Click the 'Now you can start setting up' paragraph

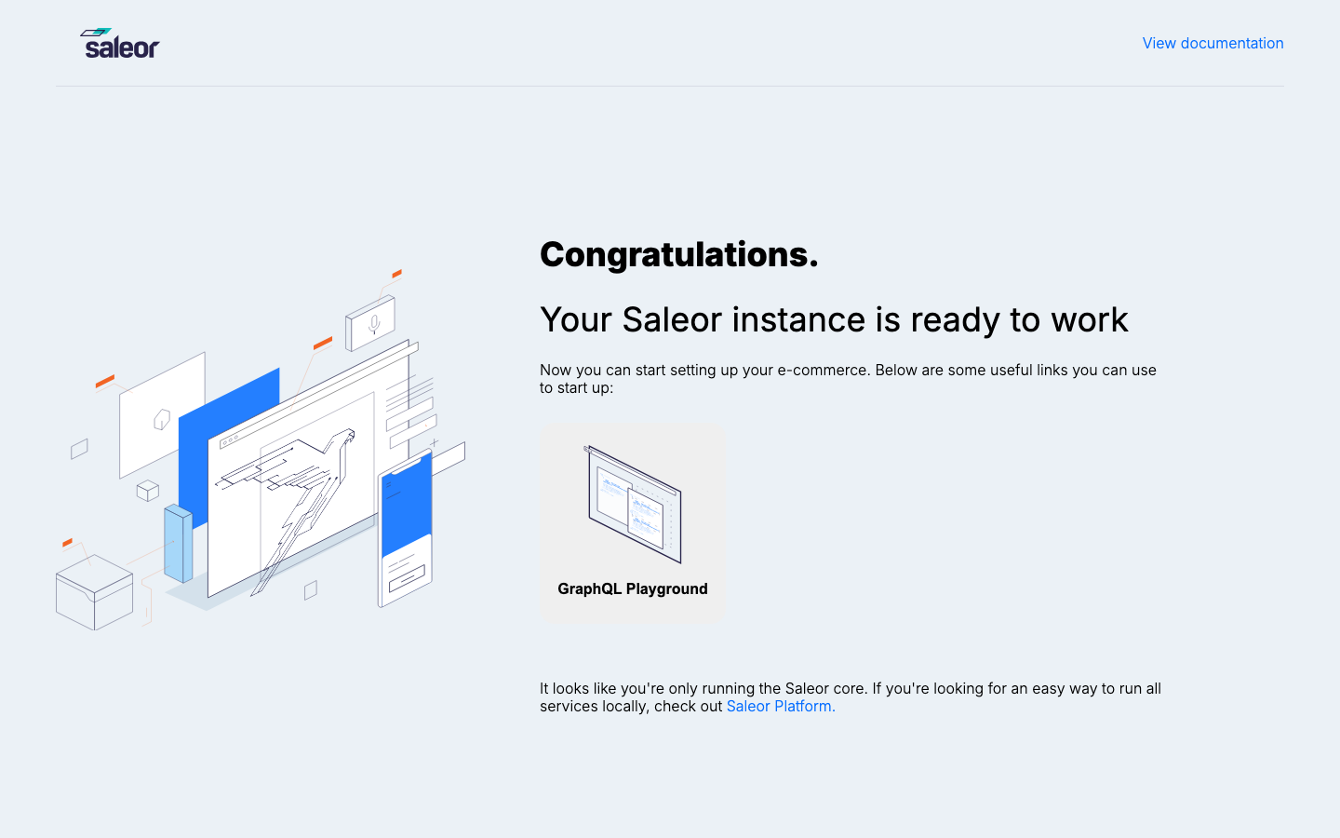click(848, 378)
